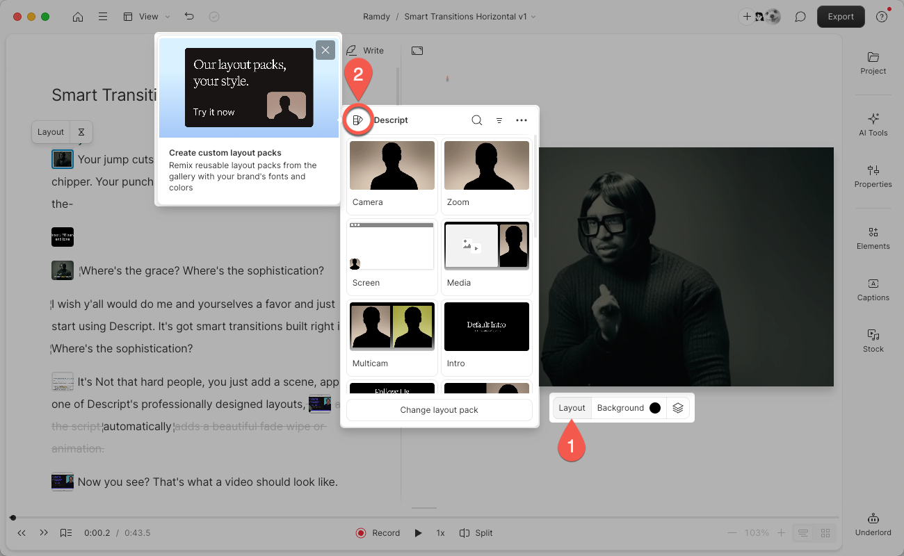The image size is (904, 556).
Task: Undo the last action
Action: (189, 17)
